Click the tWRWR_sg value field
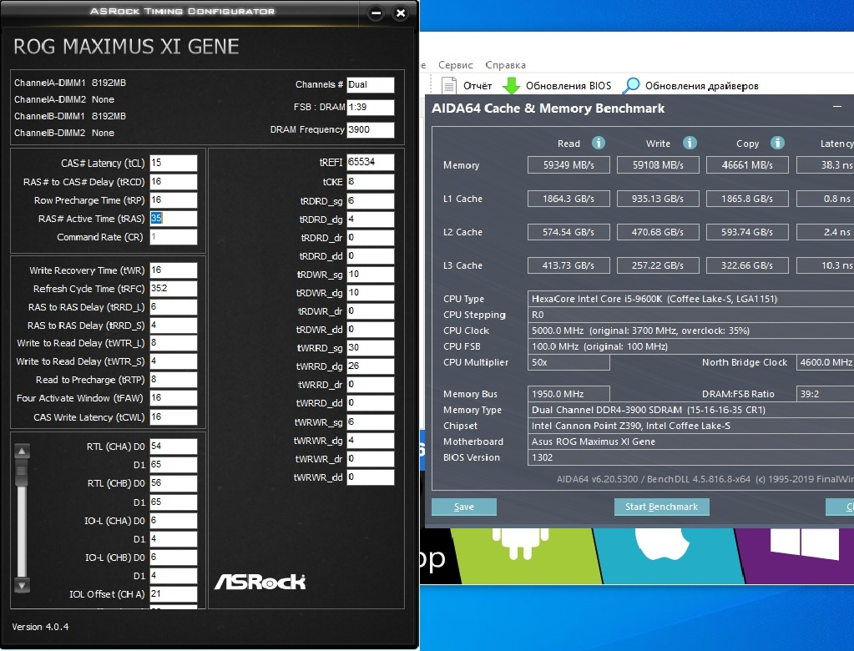 pos(371,421)
